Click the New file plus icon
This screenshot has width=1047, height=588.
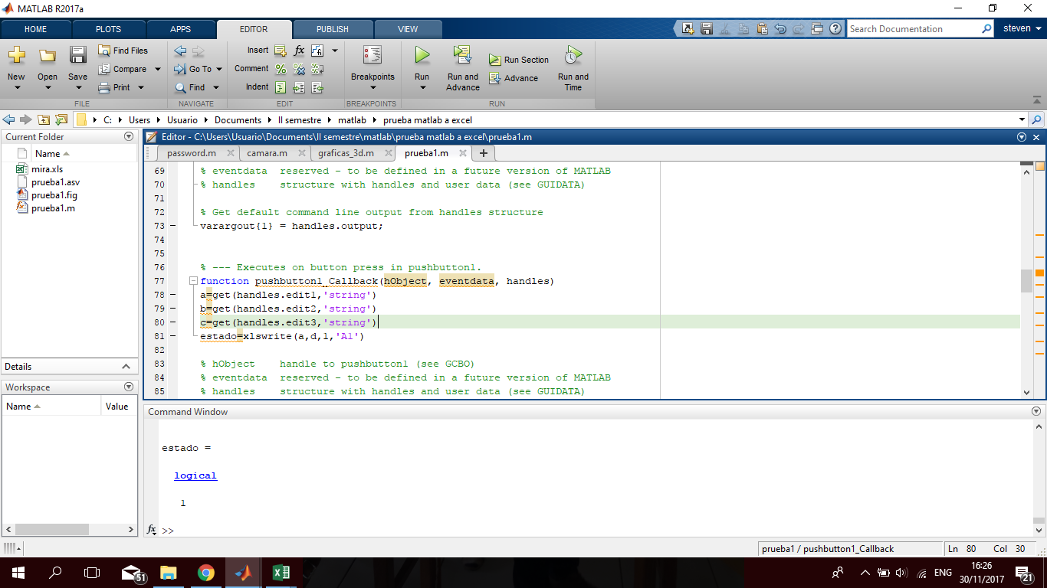pyautogui.click(x=16, y=55)
